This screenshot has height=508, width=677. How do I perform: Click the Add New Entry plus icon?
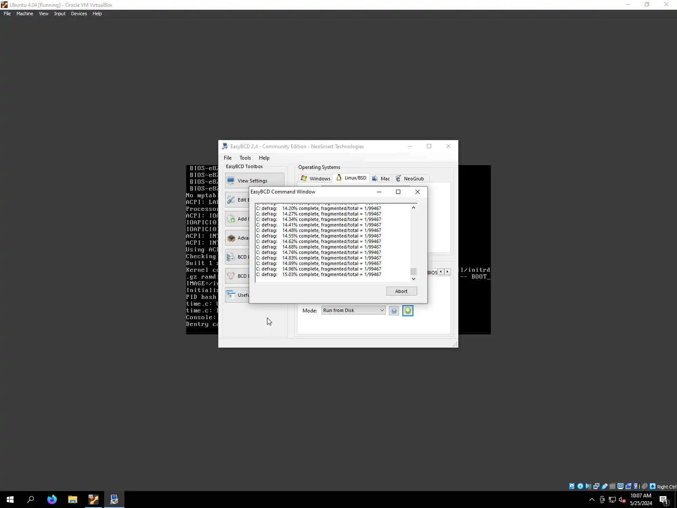click(231, 219)
